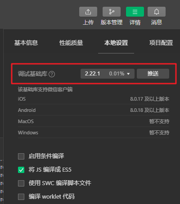Click the 推送 button
This screenshot has width=180, height=204.
coord(153,74)
